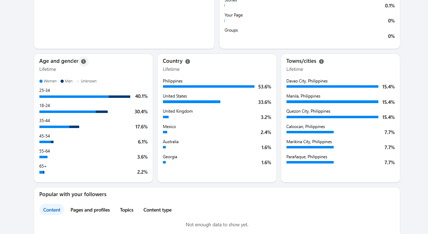Click the Manila, Philippines bar
428x234 pixels.
tap(332, 102)
